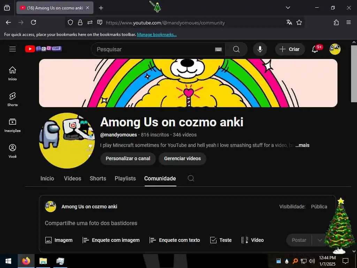This screenshot has width=357, height=268.
Task: Click the Criar button
Action: 290,49
